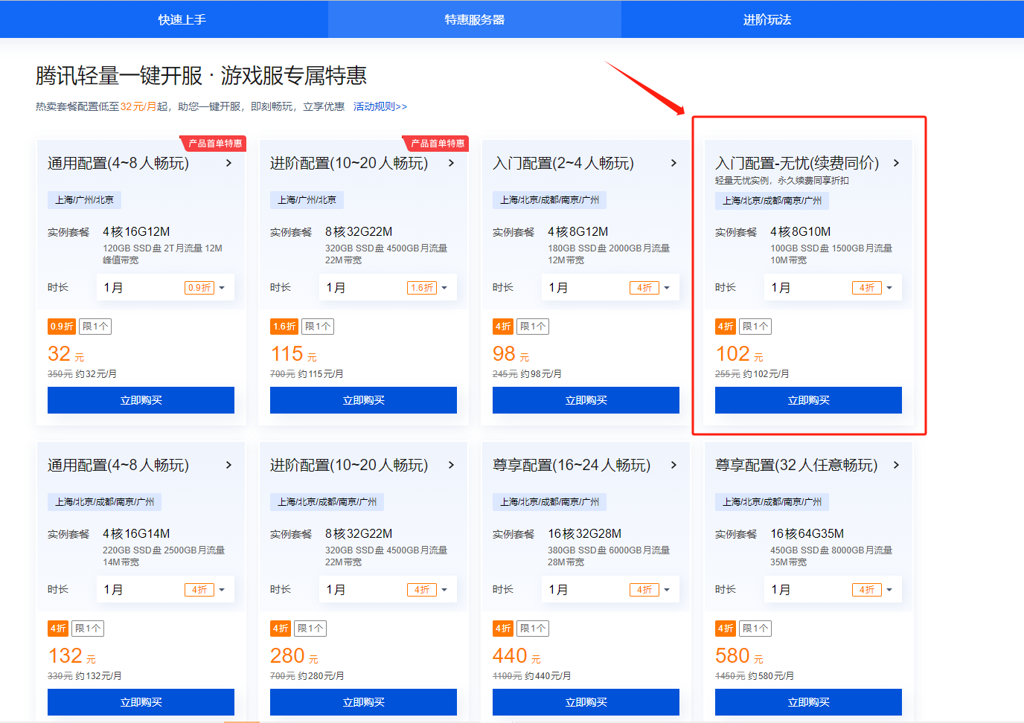Open the 进阶玩法 tab
Screen dimensions: 1024x723
pyautogui.click(x=767, y=19)
